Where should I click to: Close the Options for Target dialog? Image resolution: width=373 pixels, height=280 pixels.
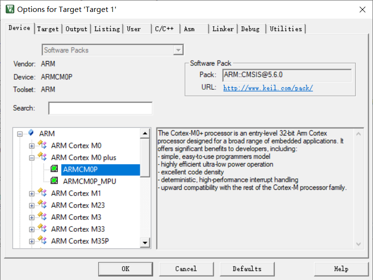[x=363, y=10]
